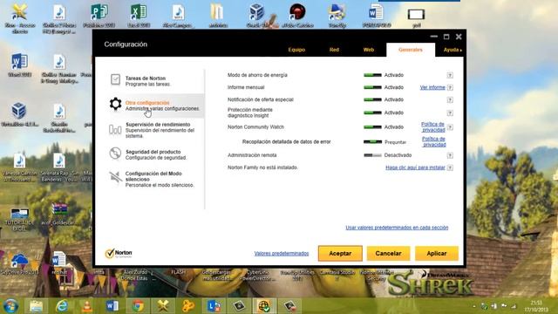Show help for Modo de ahorro de energía
Image resolution: width=558 pixels, height=314 pixels.
pos(450,75)
